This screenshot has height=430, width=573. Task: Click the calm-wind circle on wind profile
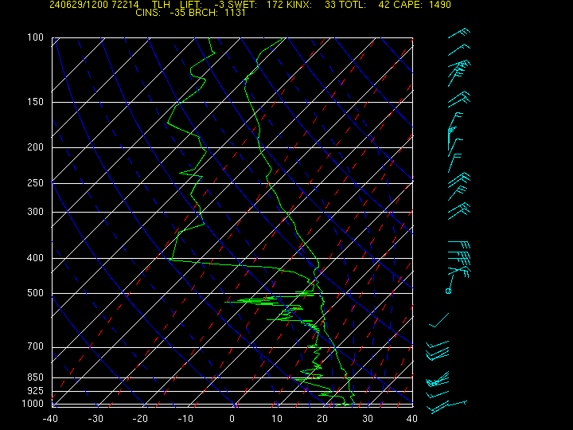[x=448, y=291]
